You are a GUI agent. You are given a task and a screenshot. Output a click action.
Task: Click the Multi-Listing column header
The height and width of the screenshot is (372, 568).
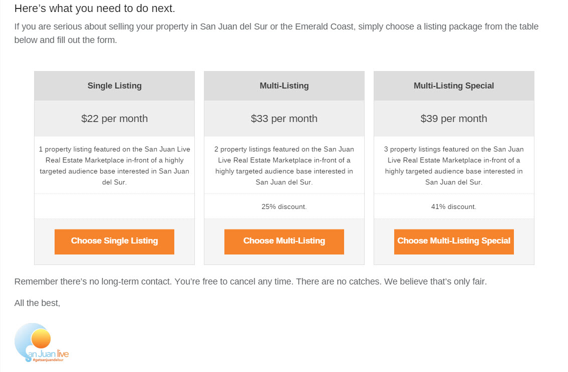(284, 85)
